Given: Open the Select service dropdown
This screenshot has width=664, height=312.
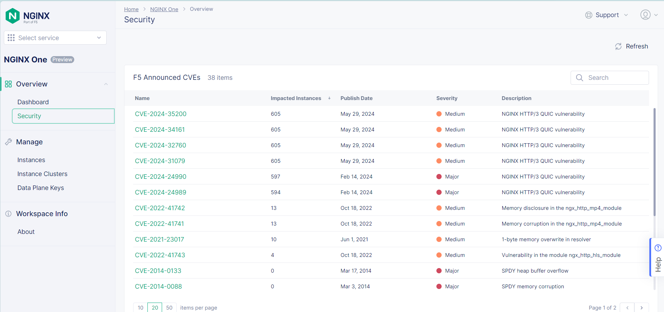Looking at the screenshot, I should click(55, 38).
